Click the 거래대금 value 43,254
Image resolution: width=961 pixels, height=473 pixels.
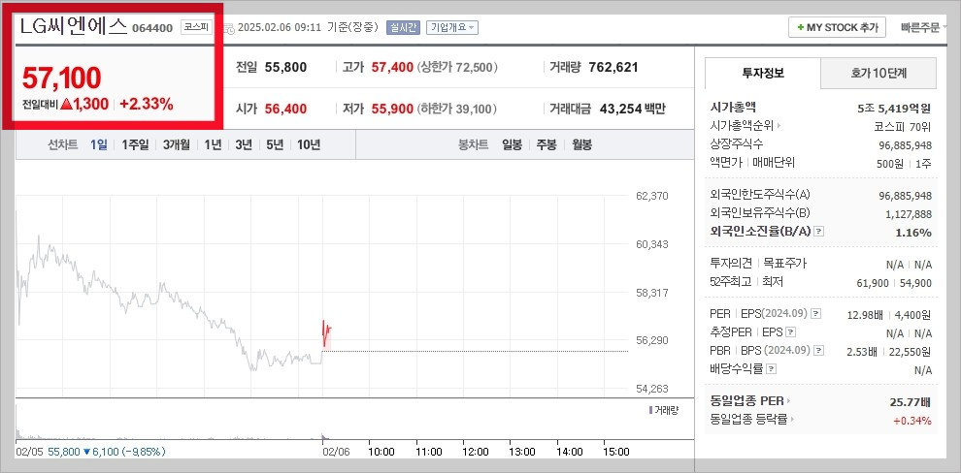(x=619, y=110)
